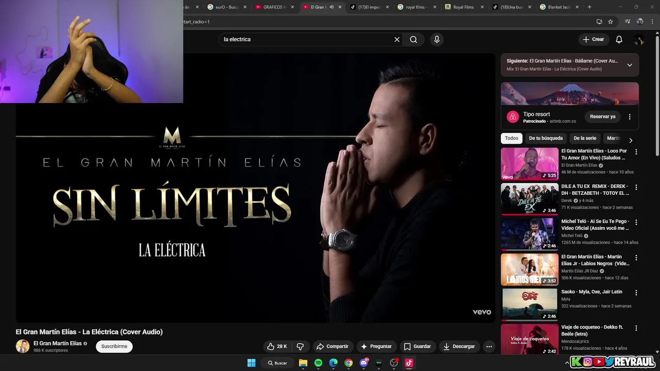Open the DILE A TU EX REMIX thumbnail
660x371 pixels.
[x=530, y=199]
